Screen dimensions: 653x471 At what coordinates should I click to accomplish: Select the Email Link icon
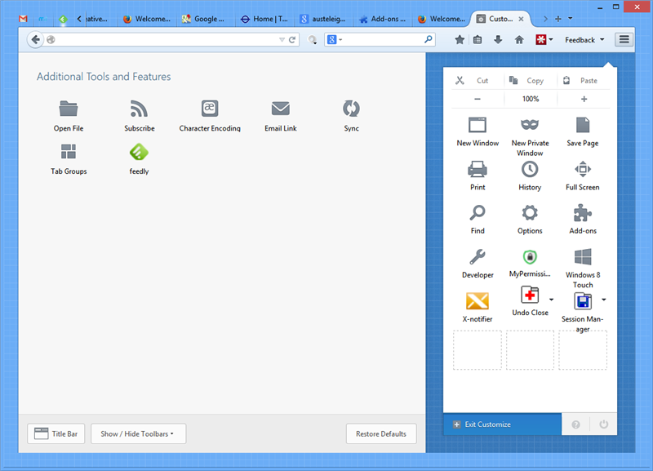coord(280,107)
